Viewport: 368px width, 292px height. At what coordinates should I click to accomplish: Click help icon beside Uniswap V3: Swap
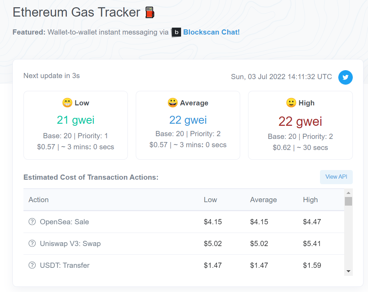[32, 244]
